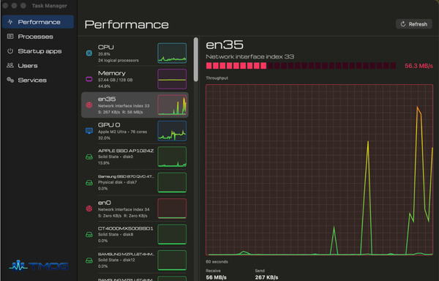Image resolution: width=439 pixels, height=281 pixels.
Task: Select the GPU 0 item
Action: coord(135,131)
